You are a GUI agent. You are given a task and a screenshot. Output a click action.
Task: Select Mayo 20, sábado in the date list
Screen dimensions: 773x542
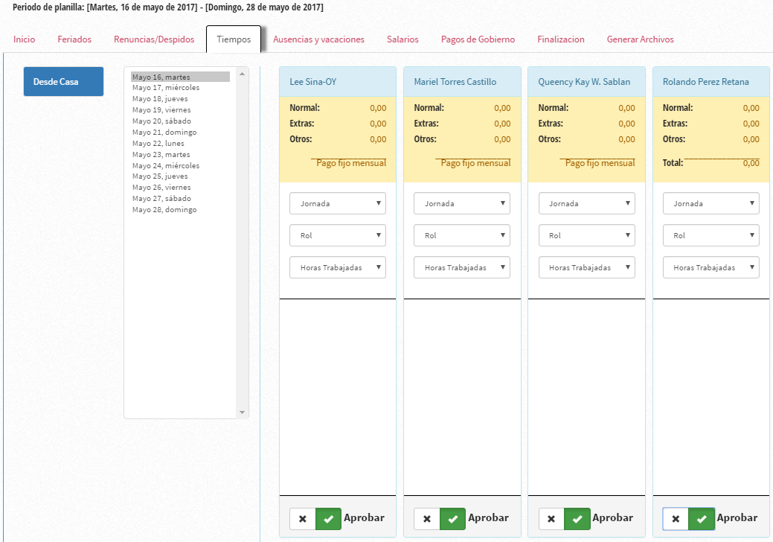(x=181, y=121)
